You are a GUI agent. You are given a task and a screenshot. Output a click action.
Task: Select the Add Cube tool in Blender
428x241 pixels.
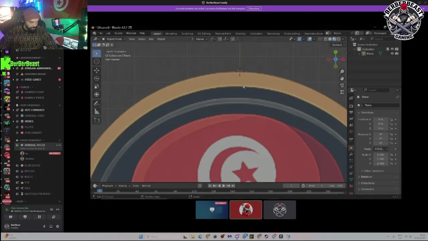tap(97, 120)
